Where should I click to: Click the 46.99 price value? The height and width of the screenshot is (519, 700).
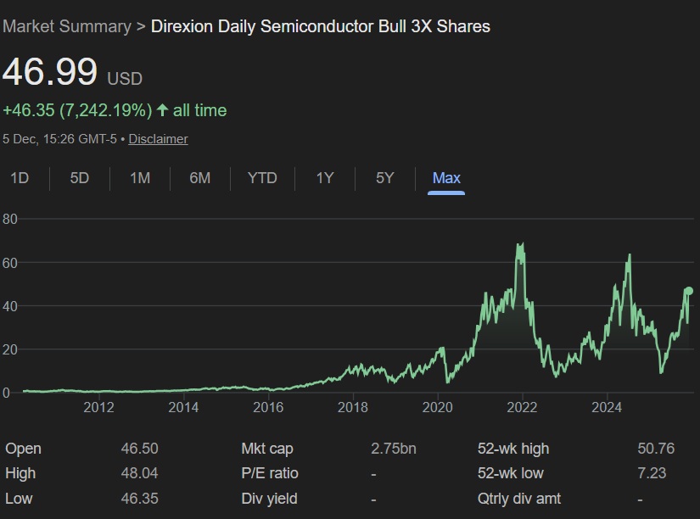[49, 71]
